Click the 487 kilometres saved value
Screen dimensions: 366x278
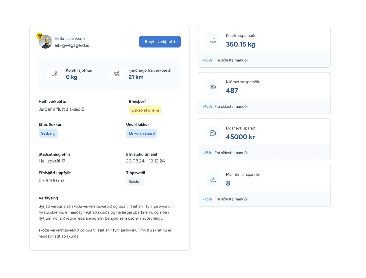pyautogui.click(x=232, y=90)
